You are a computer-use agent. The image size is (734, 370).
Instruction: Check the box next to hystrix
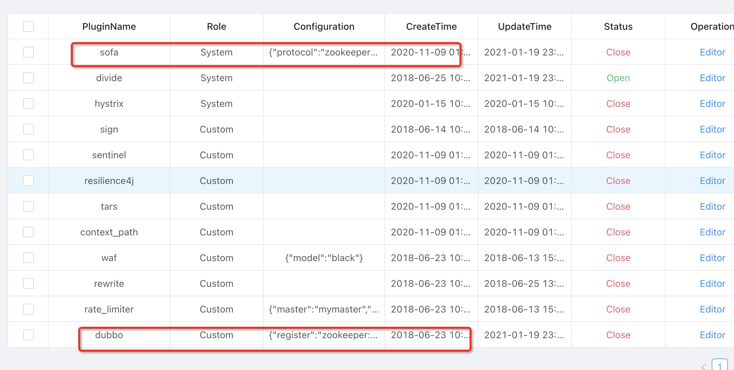[28, 103]
